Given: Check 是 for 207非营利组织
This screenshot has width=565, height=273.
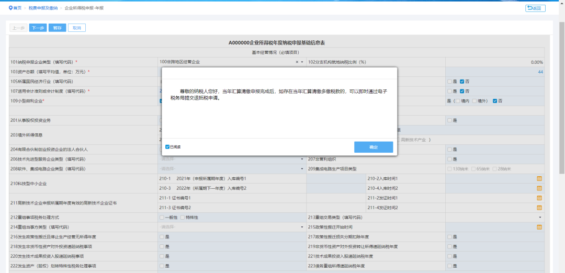Looking at the screenshot, I should (449, 159).
